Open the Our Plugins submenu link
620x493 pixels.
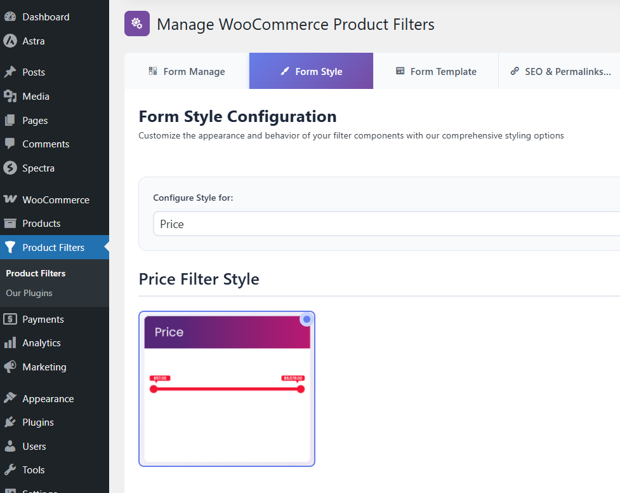[x=29, y=293]
